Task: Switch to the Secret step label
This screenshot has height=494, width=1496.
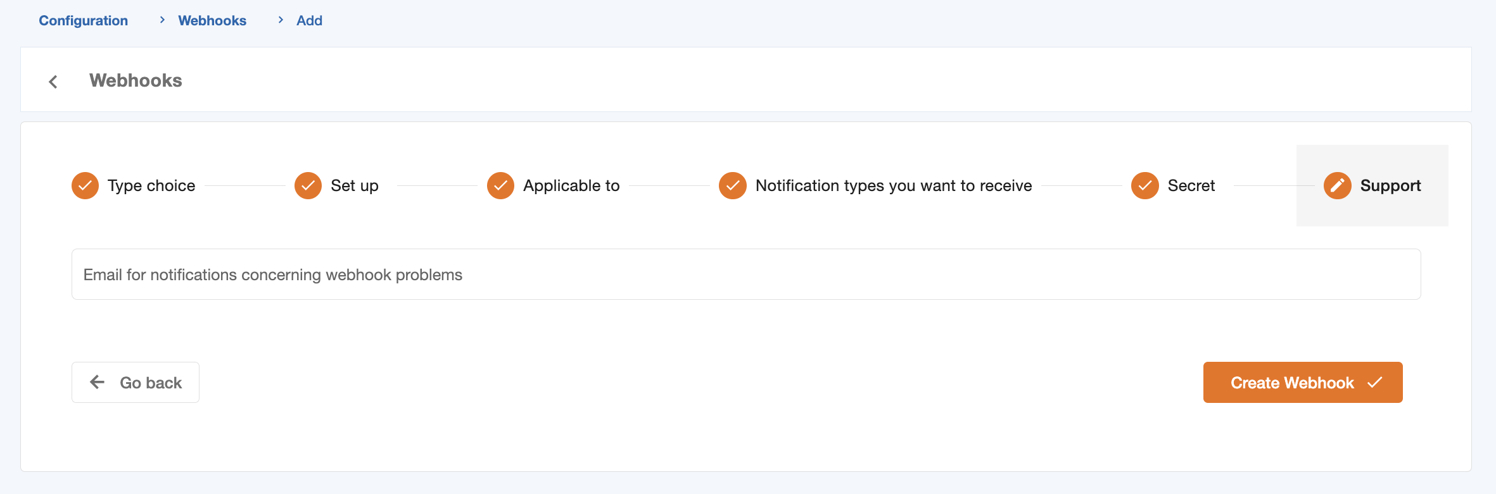Action: [x=1191, y=185]
